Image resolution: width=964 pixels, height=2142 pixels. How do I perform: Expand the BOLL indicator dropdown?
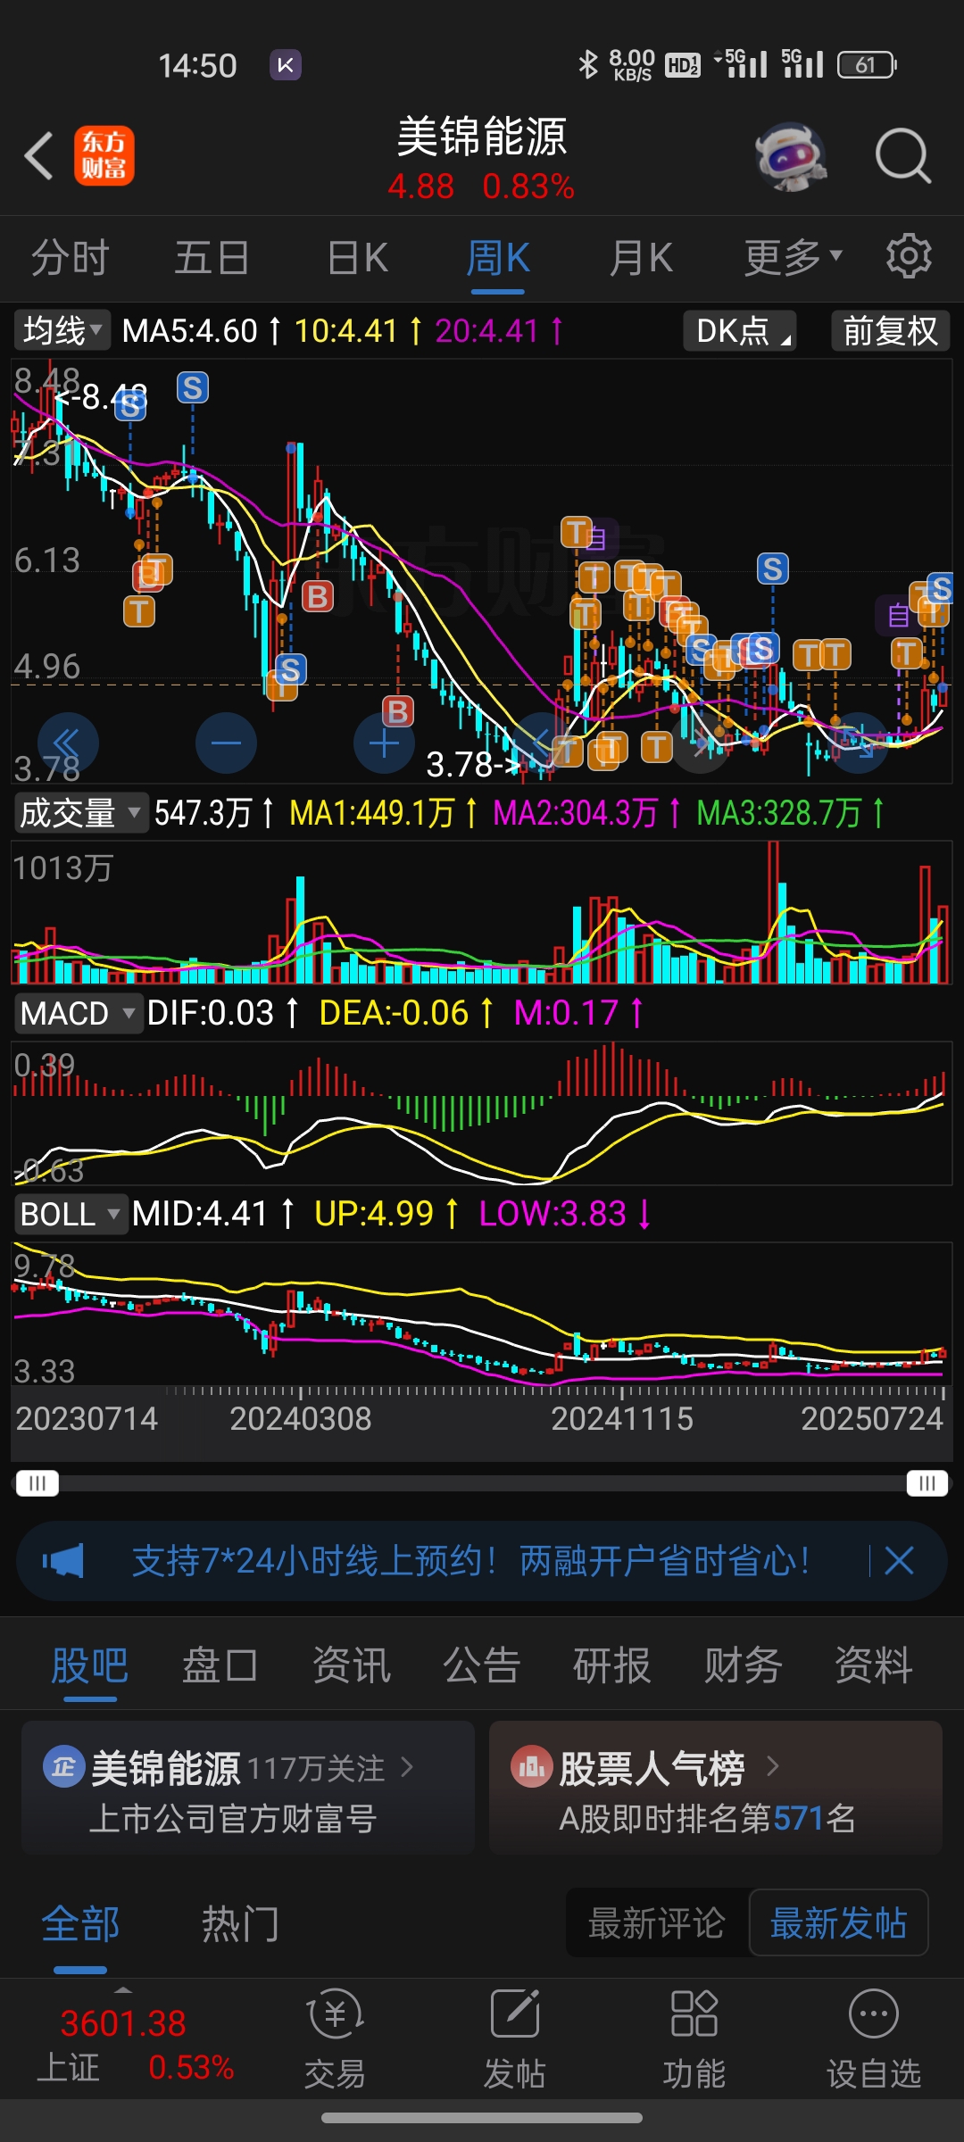pyautogui.click(x=71, y=1215)
